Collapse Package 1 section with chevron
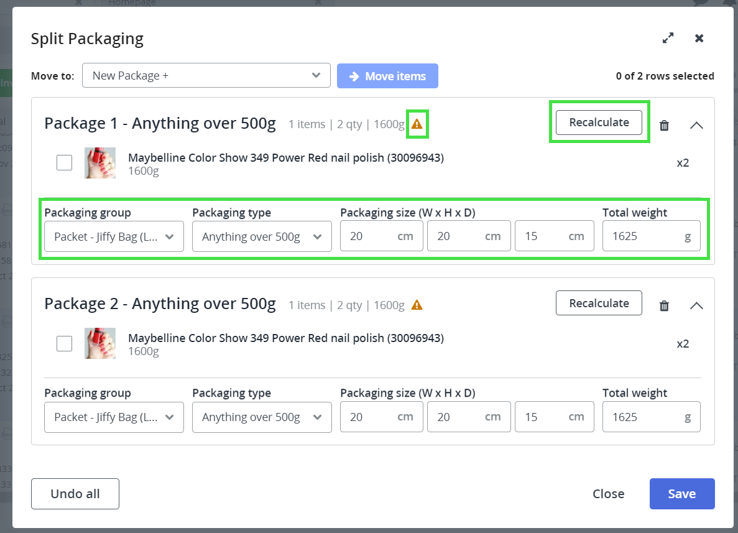Image resolution: width=738 pixels, height=533 pixels. (x=696, y=125)
